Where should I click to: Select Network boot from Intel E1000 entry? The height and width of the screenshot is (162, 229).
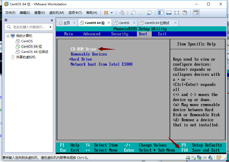click(x=101, y=64)
